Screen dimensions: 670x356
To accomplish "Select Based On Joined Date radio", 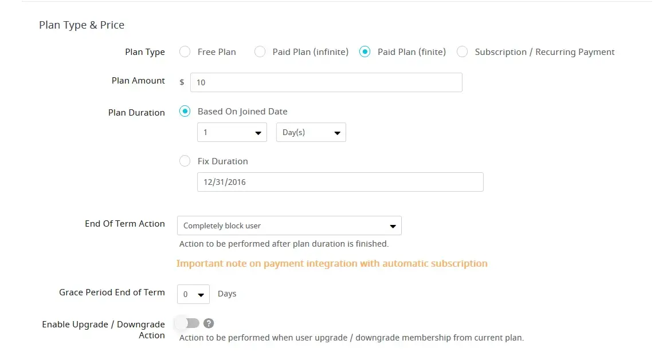I will (185, 112).
